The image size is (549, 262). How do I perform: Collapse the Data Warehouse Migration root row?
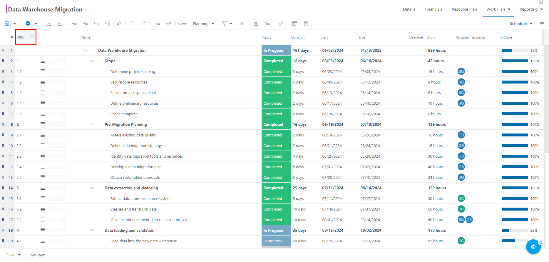coord(86,50)
